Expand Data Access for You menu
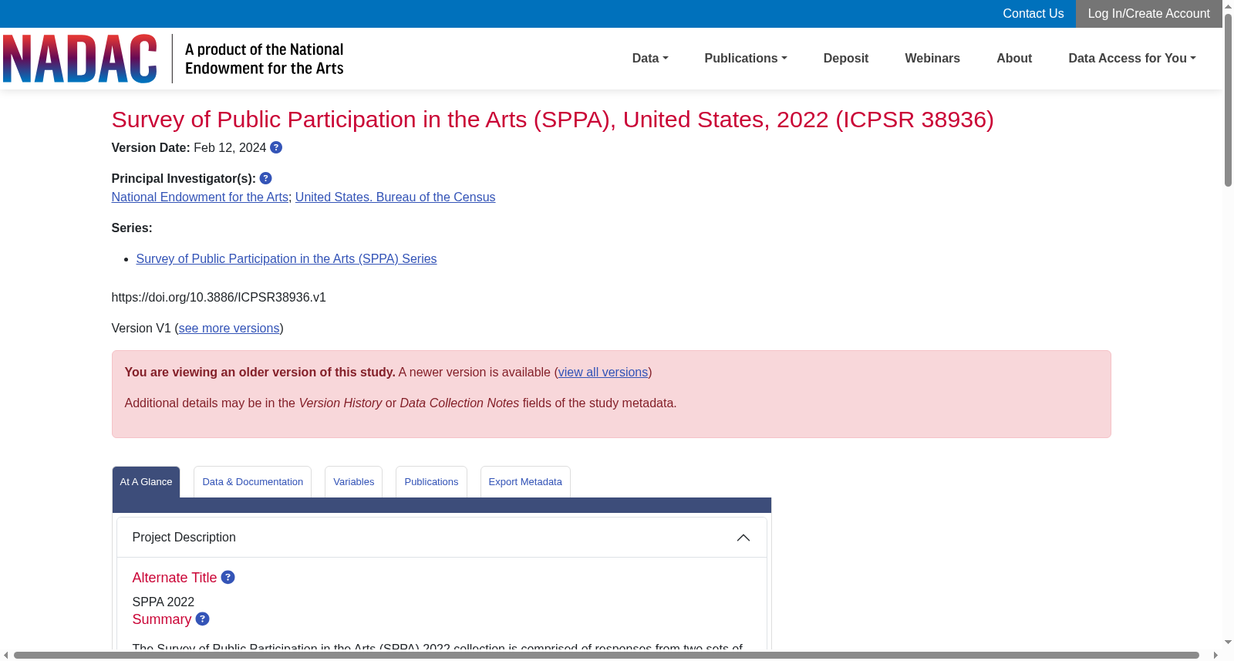The width and height of the screenshot is (1234, 661). pyautogui.click(x=1132, y=59)
